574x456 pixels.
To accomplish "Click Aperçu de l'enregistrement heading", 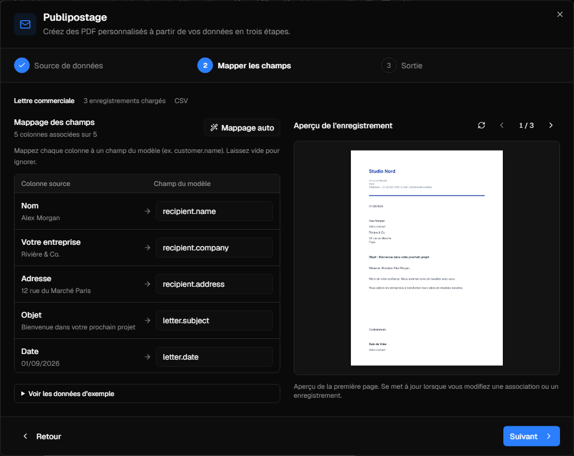I will click(x=343, y=125).
